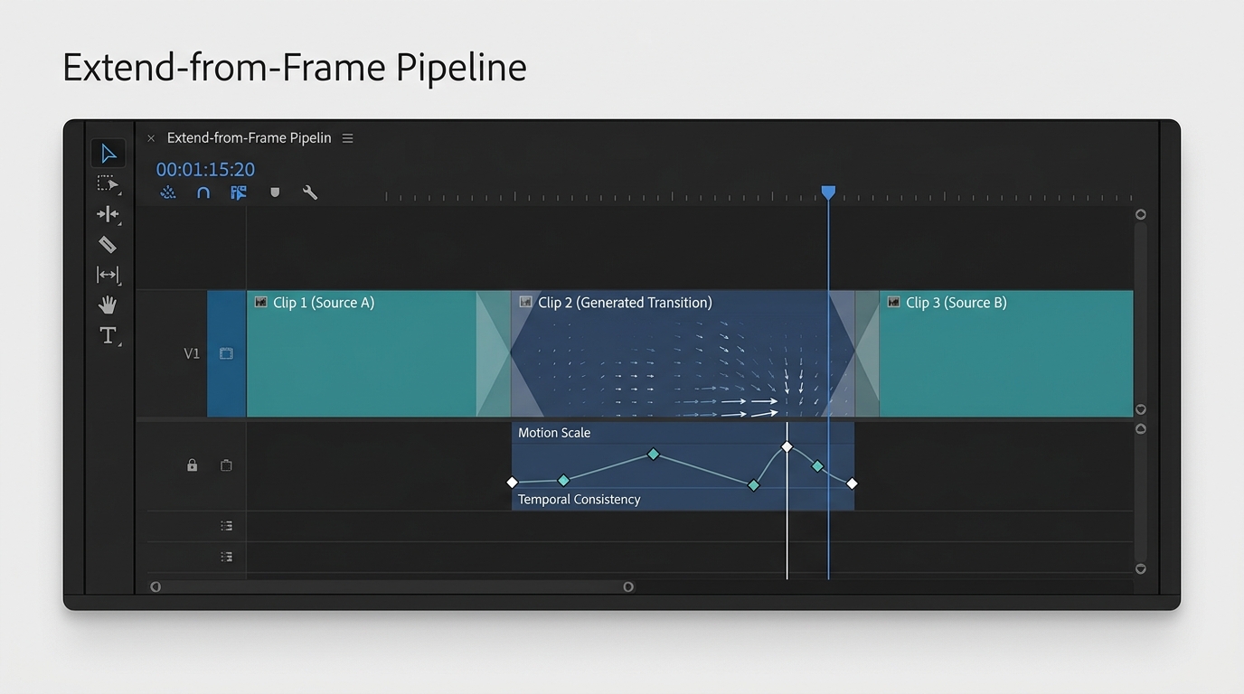Open the sequence panel menu

pos(348,138)
